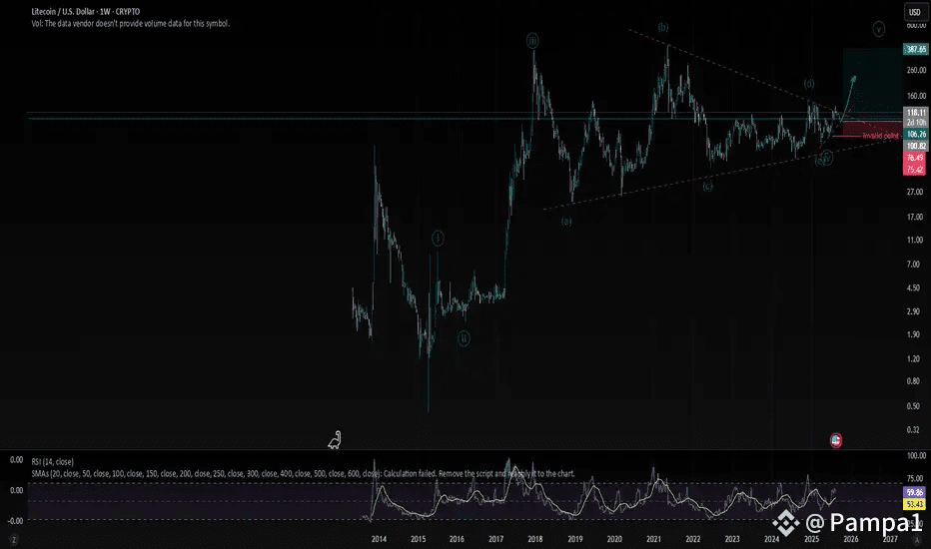Select the circled wave (ii) label
This screenshot has height=549, width=931.
tap(464, 339)
